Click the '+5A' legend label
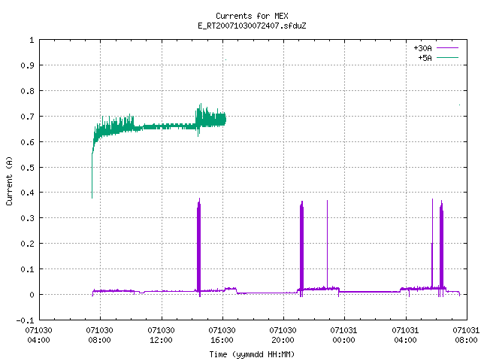 pos(425,58)
